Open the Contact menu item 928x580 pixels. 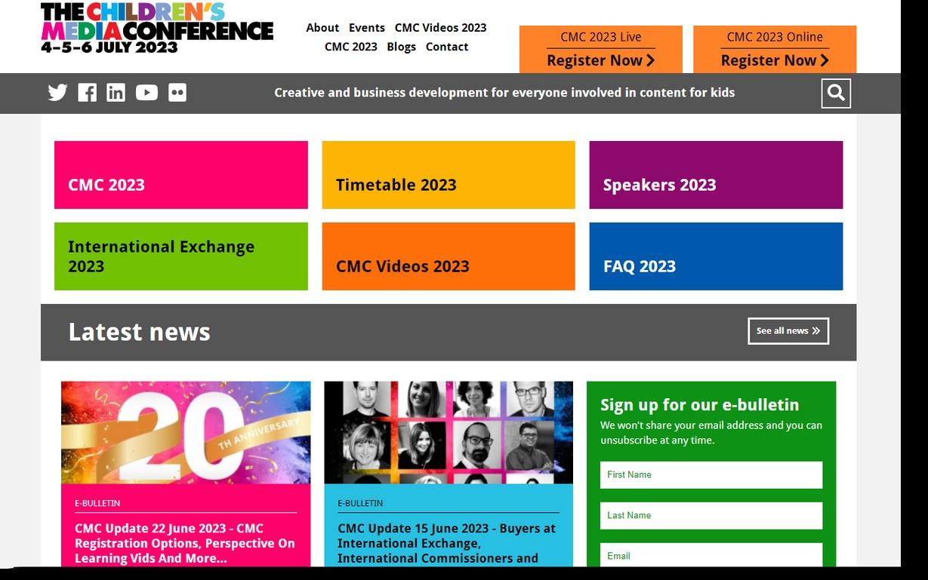447,47
